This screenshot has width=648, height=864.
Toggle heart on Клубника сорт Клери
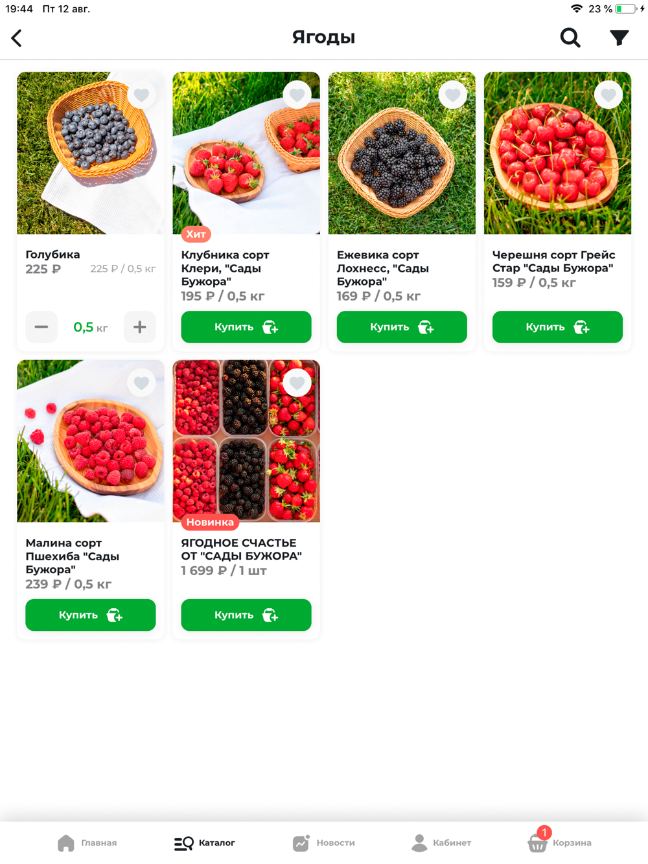click(x=297, y=95)
